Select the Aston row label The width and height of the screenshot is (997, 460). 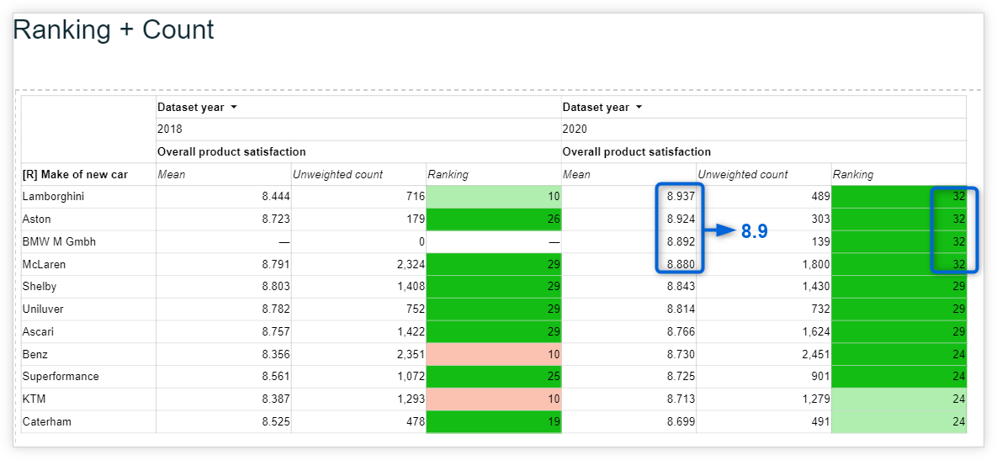pyautogui.click(x=36, y=219)
